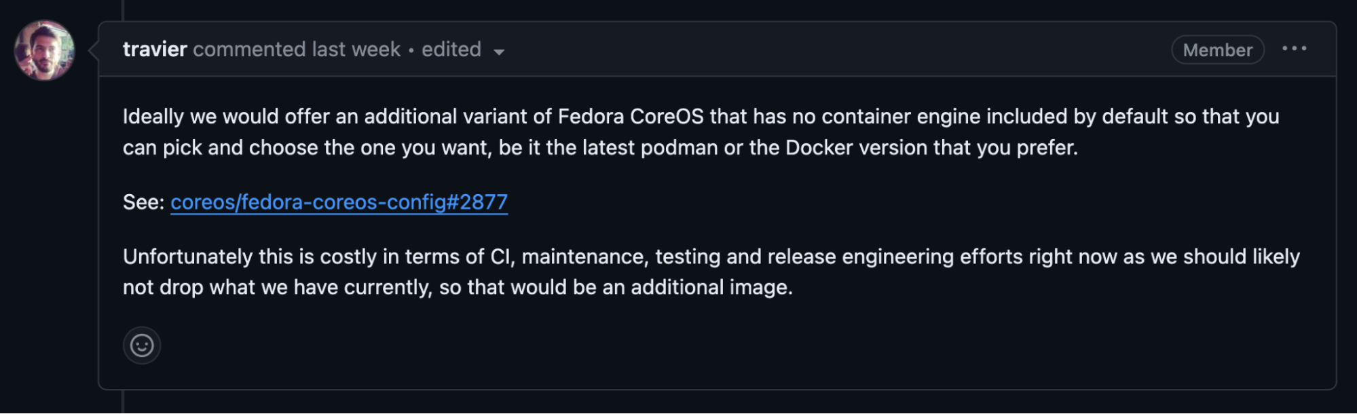
Task: Click the word "Docker" in the comment
Action: click(x=819, y=148)
